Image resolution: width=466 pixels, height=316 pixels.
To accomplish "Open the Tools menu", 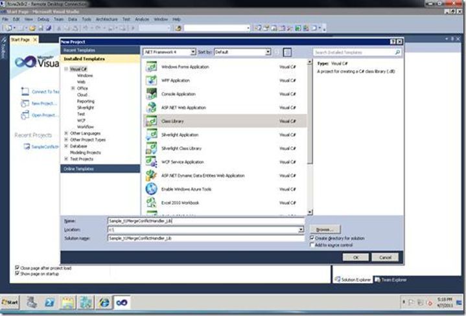I will tap(86, 19).
